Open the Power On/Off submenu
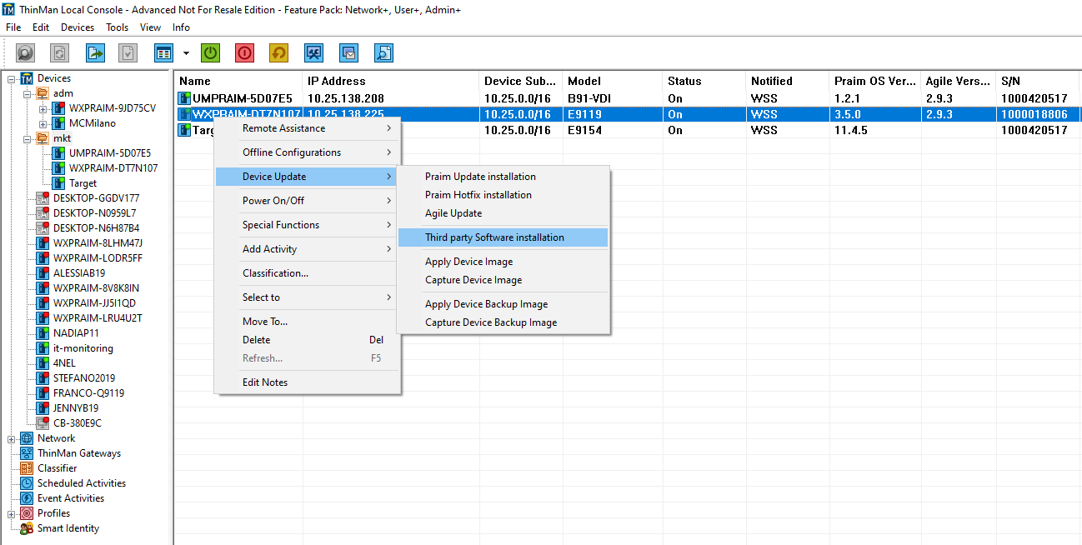The image size is (1082, 545). click(x=308, y=201)
